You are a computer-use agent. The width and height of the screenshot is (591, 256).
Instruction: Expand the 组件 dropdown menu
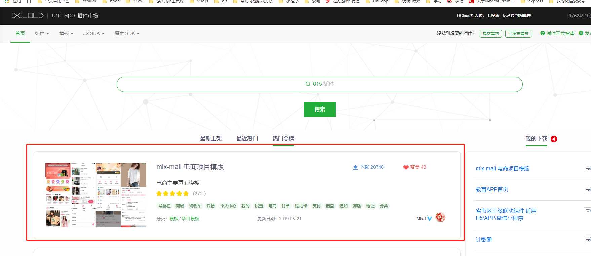pyautogui.click(x=42, y=33)
